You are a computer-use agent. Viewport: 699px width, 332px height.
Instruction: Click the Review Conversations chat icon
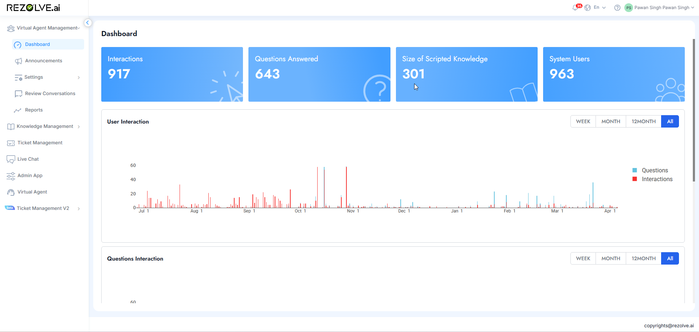(x=18, y=94)
